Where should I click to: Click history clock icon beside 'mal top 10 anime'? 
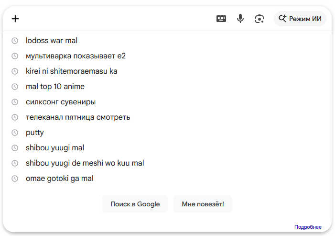(15, 87)
